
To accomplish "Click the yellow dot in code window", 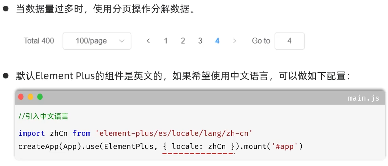I will pyautogui.click(x=31, y=97).
